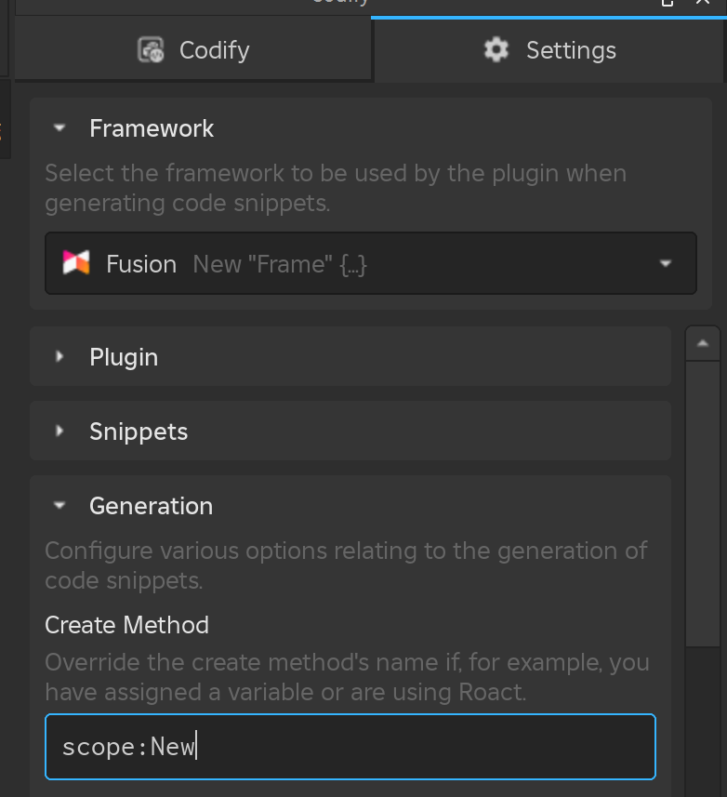This screenshot has width=727, height=797.
Task: Click the Fusion framework logo
Action: coord(77,263)
